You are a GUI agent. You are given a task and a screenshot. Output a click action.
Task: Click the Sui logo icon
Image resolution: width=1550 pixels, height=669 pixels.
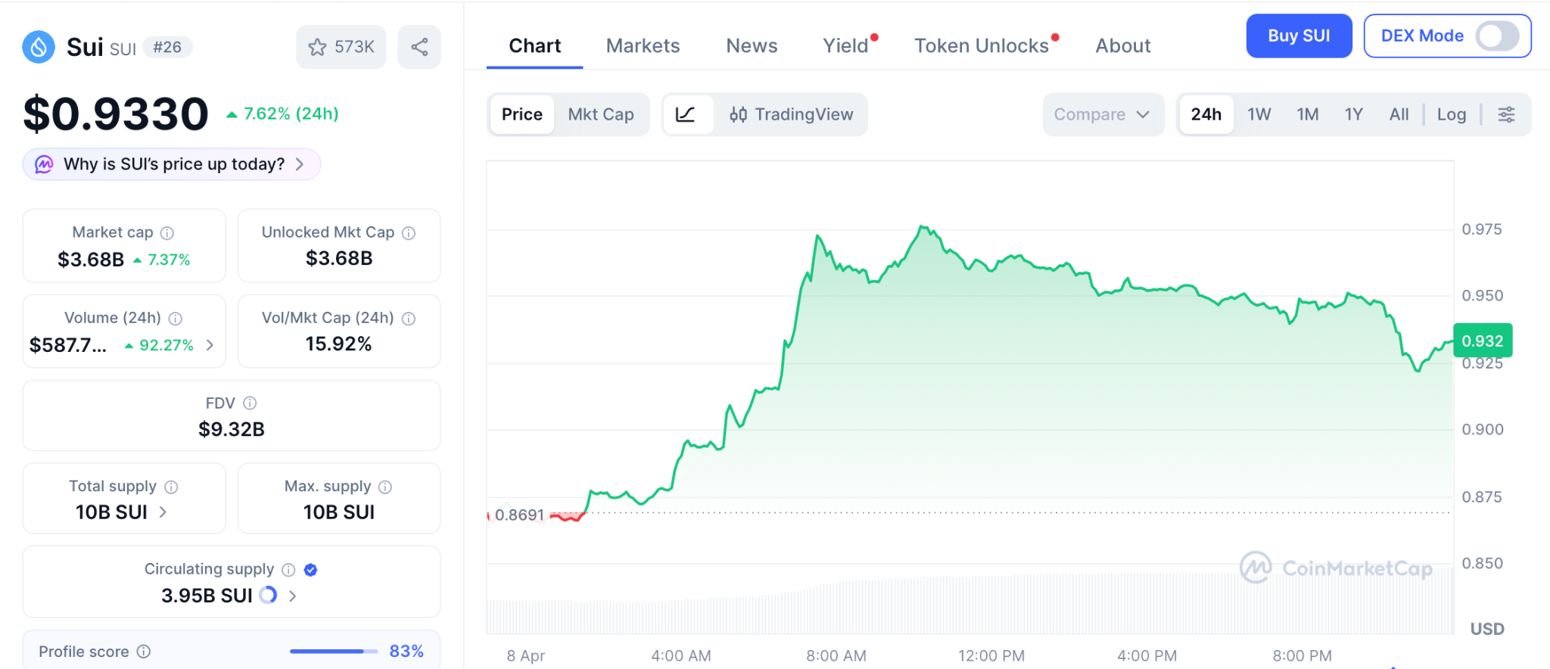click(x=39, y=47)
